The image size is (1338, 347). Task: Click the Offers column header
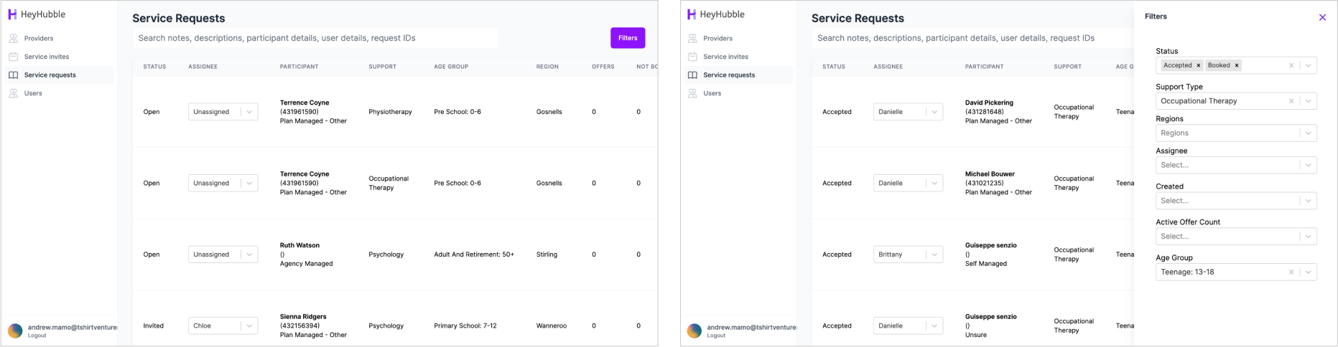pyautogui.click(x=603, y=67)
